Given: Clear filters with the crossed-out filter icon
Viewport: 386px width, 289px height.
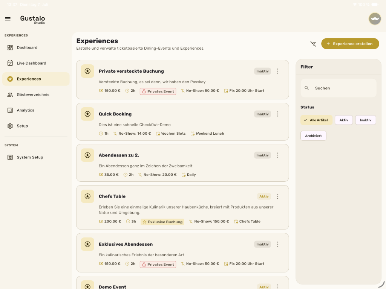Looking at the screenshot, I should coord(313,44).
